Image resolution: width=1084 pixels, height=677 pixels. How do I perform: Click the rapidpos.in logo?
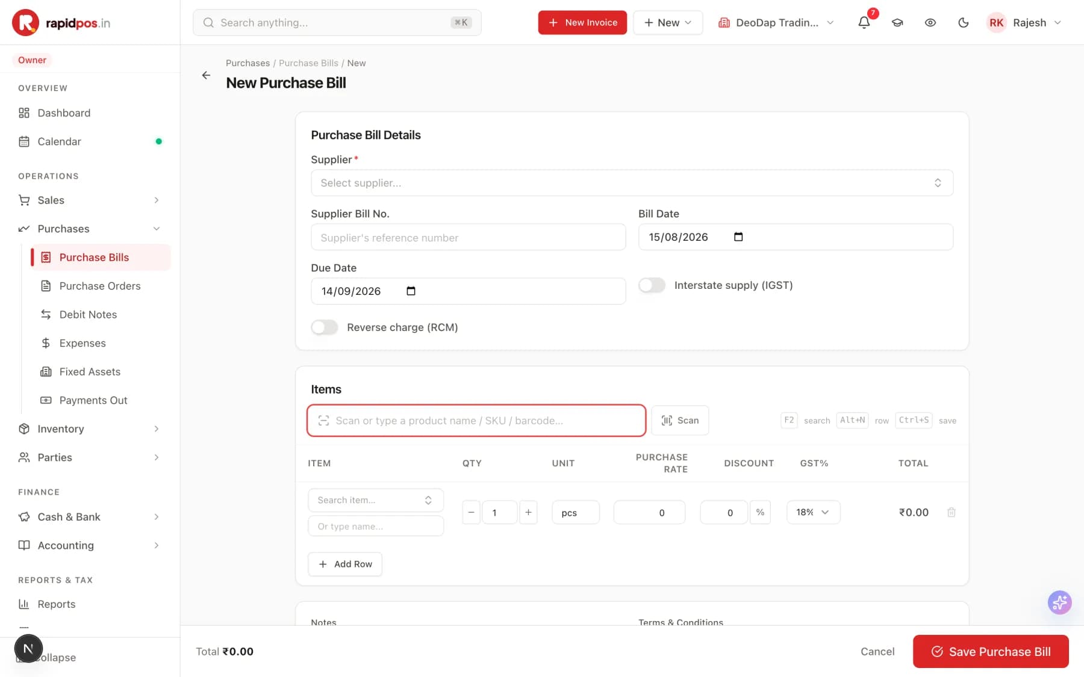click(61, 23)
